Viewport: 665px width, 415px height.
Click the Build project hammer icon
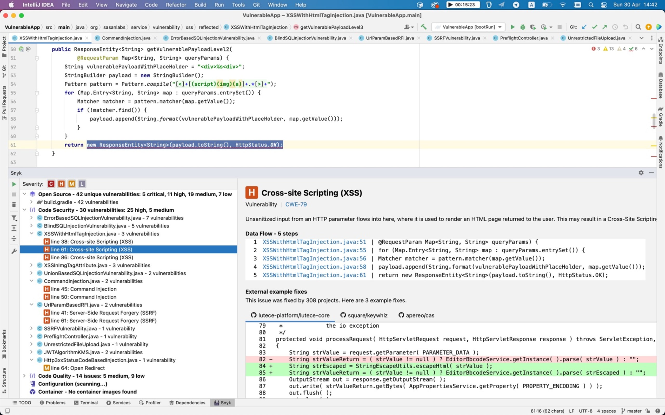click(423, 27)
